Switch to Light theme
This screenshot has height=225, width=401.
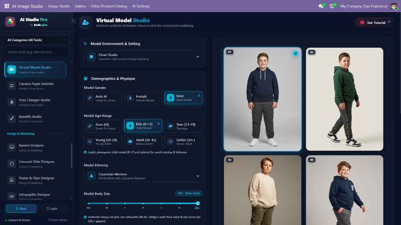[x=52, y=209]
